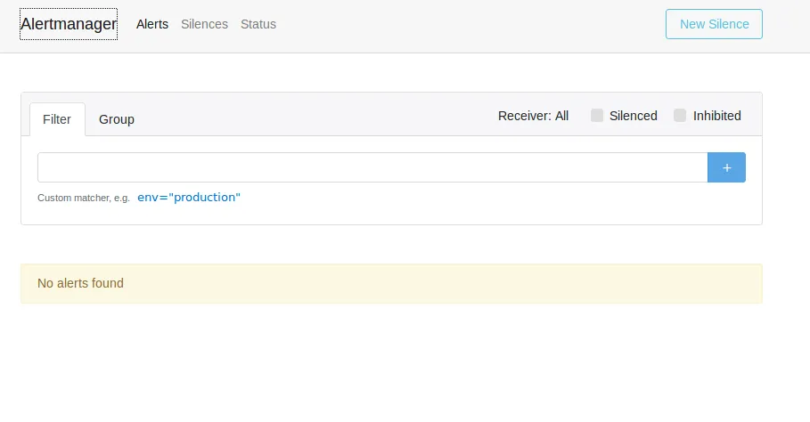
Task: Focus the filter matcher text input
Action: pyautogui.click(x=372, y=167)
